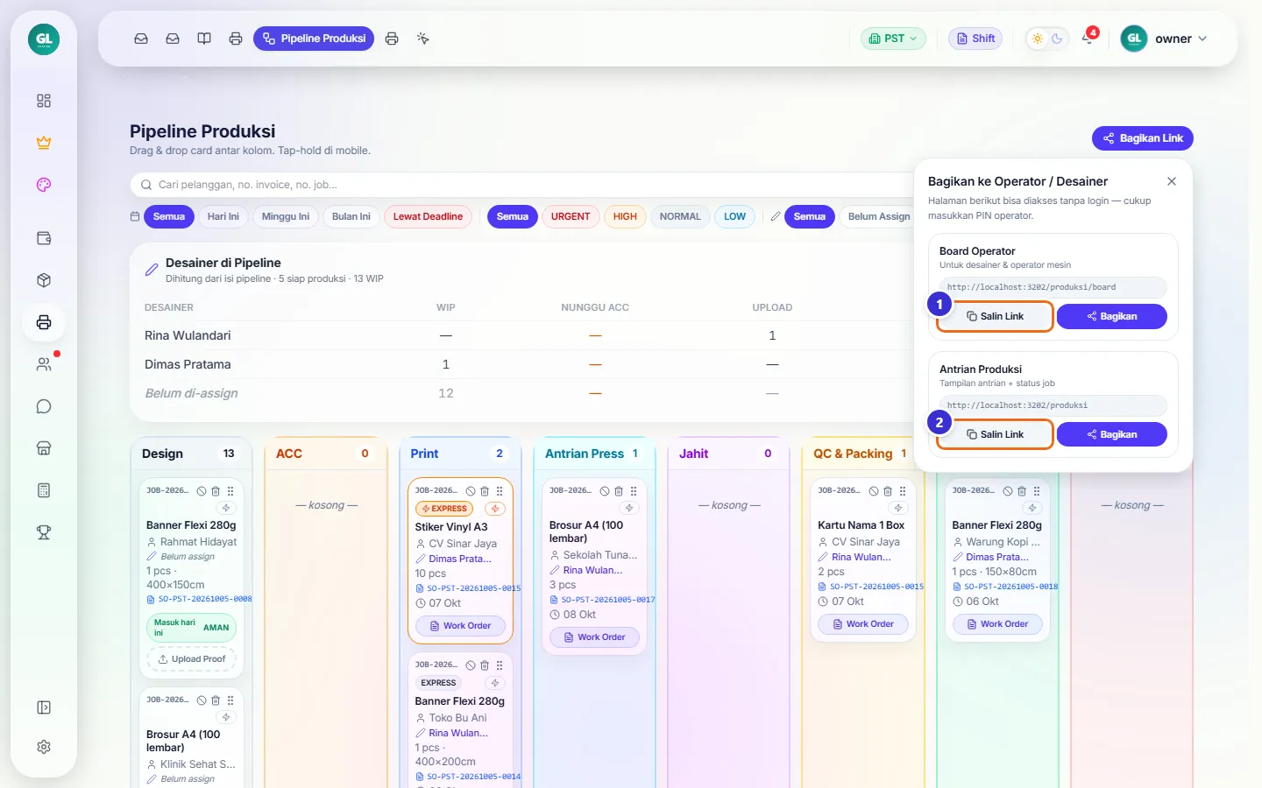Open the dashboard grid icon in sidebar
The height and width of the screenshot is (788, 1262).
point(44,101)
